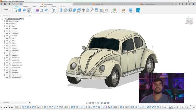Collapse the root component tree
The height and width of the screenshot is (110, 196).
[x=3, y=19]
